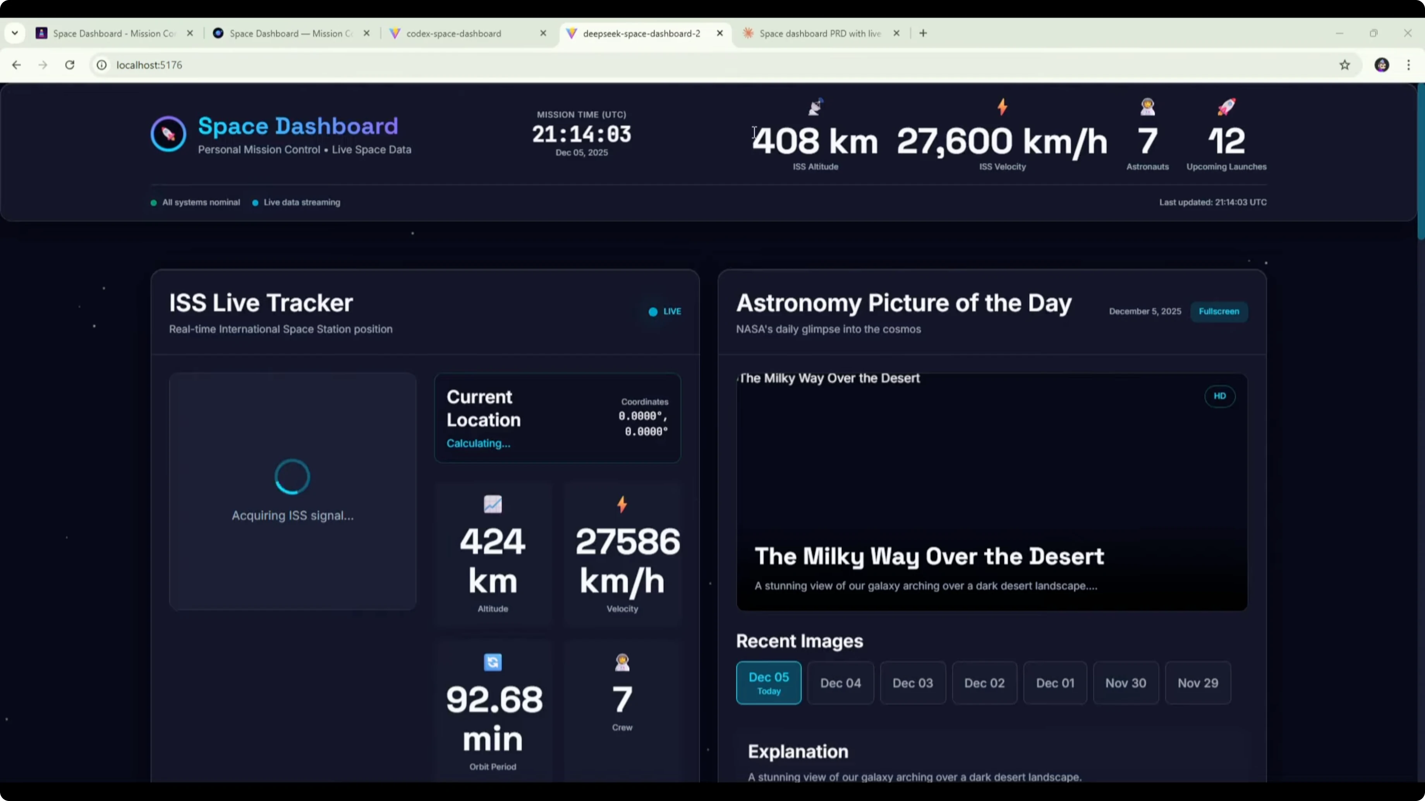
Task: Switch to the codex-space-dashboard tab
Action: click(453, 34)
